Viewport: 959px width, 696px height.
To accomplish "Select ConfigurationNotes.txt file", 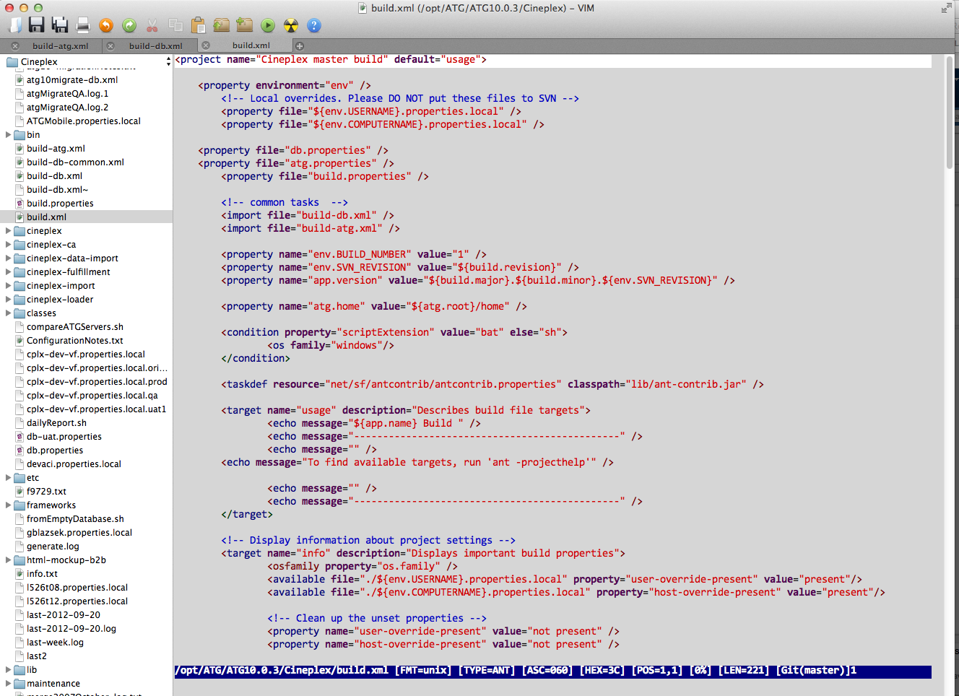I will pos(75,341).
